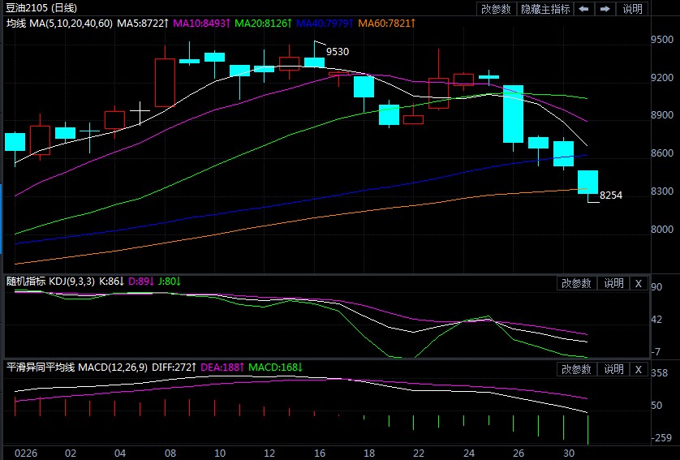Click the right arrow navigation icon
This screenshot has width=680, height=460.
pos(605,9)
